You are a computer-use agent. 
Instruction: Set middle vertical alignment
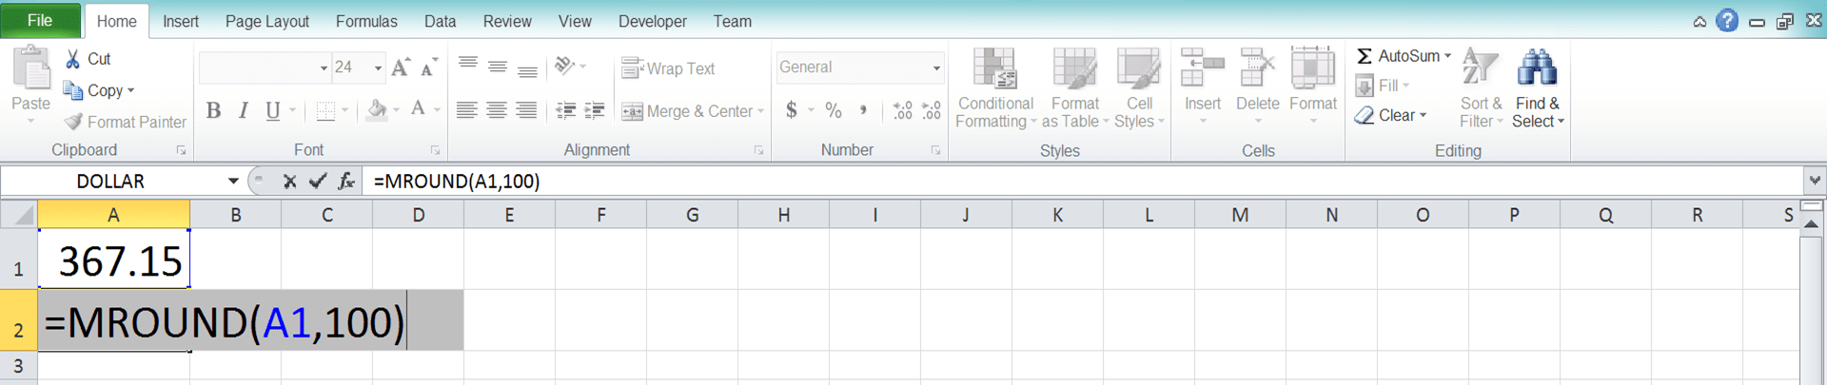pyautogui.click(x=497, y=66)
